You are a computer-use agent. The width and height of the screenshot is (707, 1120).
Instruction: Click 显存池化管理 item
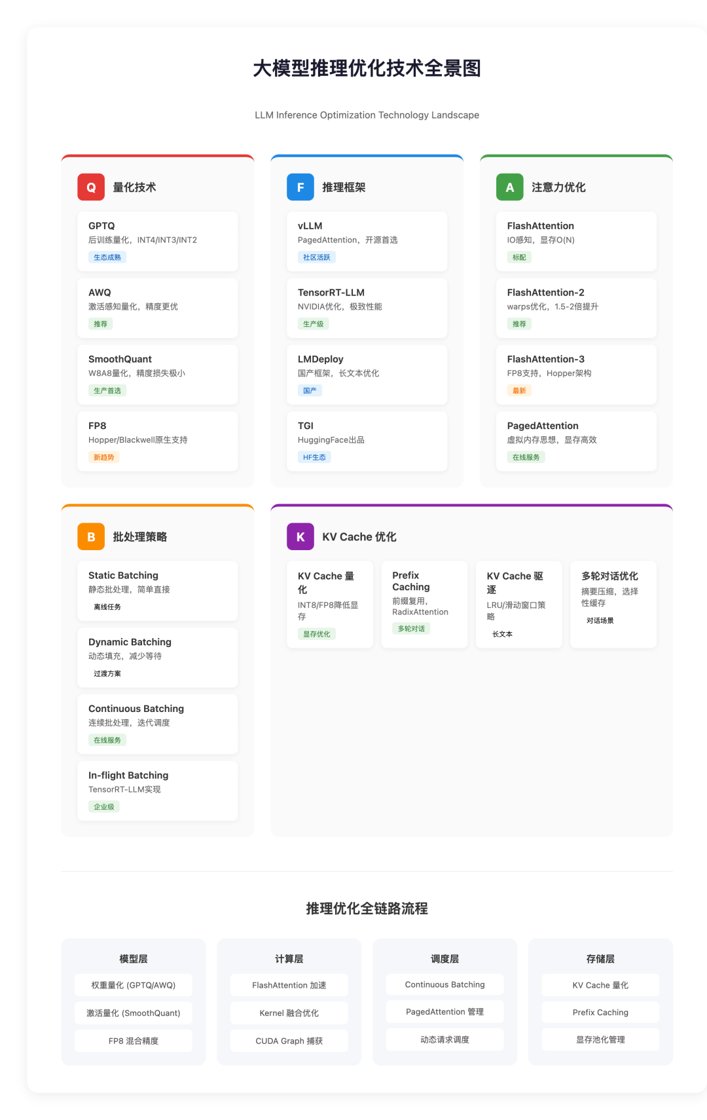pyautogui.click(x=600, y=1039)
